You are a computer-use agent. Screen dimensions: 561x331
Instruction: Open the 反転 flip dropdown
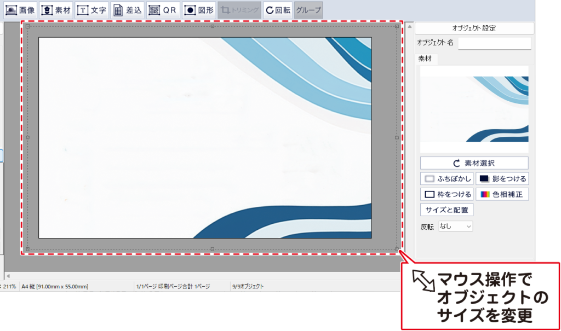click(x=455, y=226)
